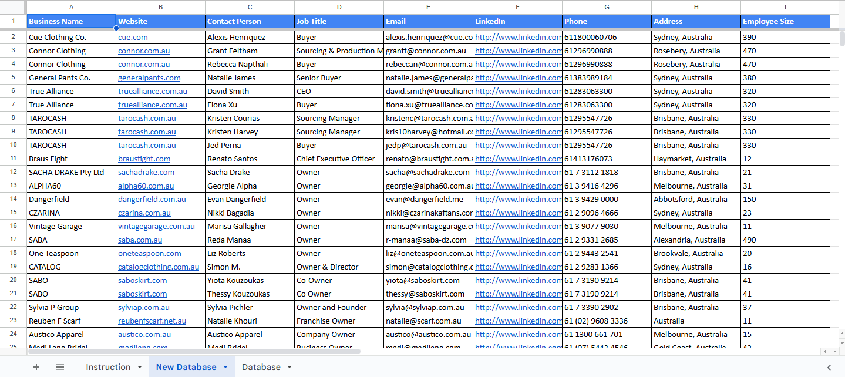Select the Abbotsford, Australia address cell
The width and height of the screenshot is (845, 377).
pos(696,199)
